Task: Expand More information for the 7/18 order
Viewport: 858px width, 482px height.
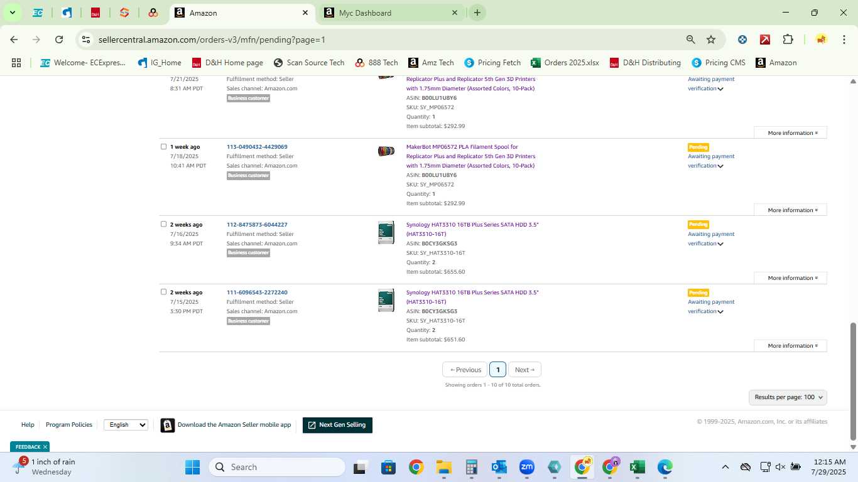Action: click(790, 210)
